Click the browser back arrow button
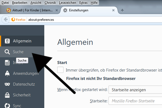 click(5, 19)
